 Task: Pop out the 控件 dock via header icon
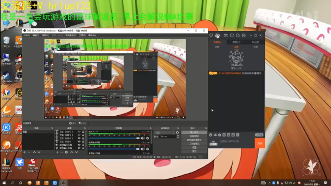click(206, 128)
